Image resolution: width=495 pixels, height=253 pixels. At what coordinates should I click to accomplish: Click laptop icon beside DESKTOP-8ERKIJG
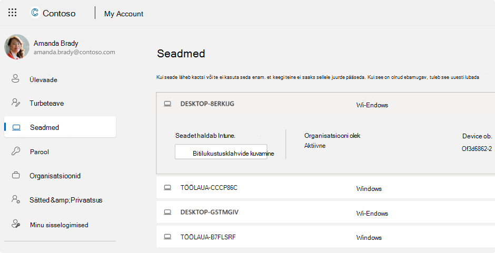tap(167, 104)
